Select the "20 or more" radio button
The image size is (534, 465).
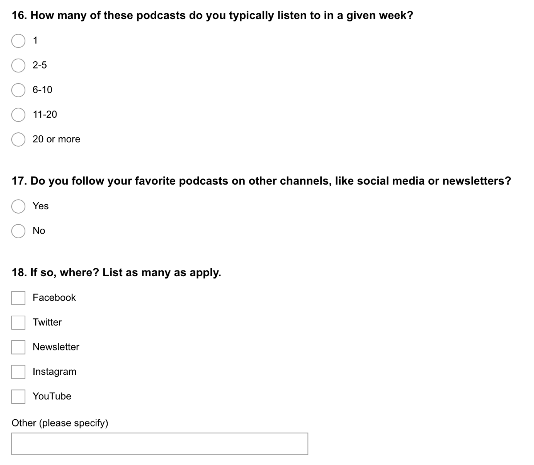point(18,139)
